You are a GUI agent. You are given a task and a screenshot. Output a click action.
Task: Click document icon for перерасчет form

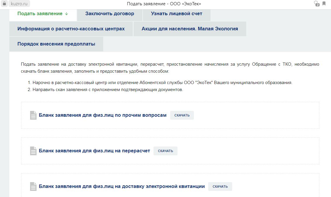coord(33,151)
